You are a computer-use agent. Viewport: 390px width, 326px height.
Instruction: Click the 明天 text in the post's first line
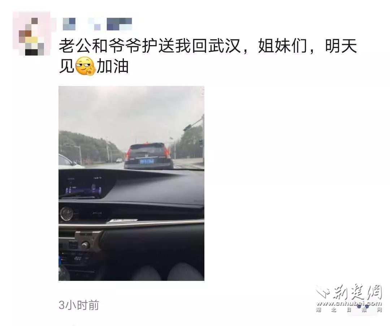pyautogui.click(x=341, y=47)
